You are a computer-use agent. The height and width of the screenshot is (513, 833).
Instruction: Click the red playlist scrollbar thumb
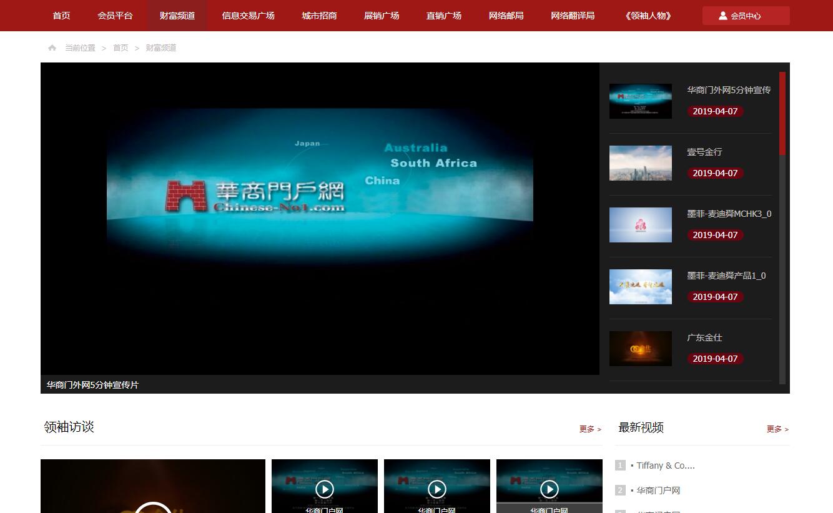pyautogui.click(x=782, y=113)
